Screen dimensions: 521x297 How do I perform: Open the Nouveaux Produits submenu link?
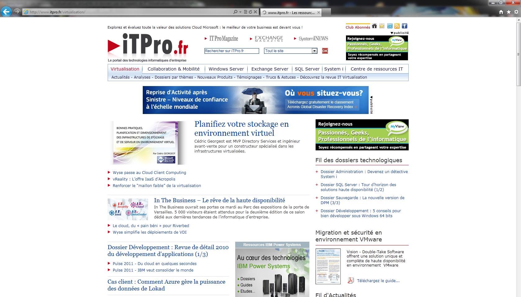(x=215, y=77)
